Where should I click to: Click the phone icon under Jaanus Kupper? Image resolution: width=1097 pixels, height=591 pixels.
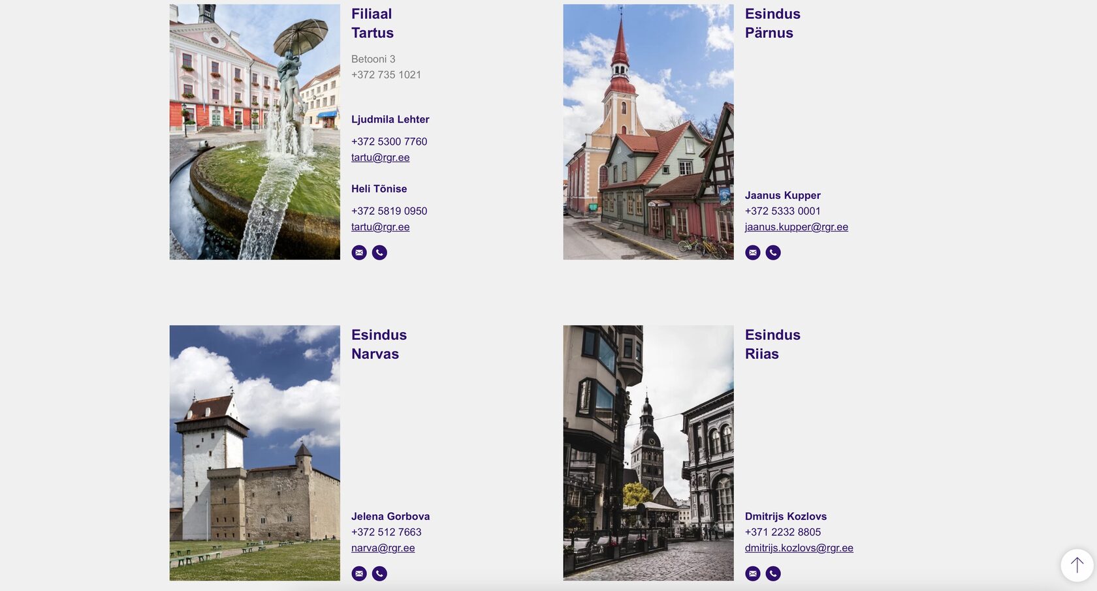[773, 252]
